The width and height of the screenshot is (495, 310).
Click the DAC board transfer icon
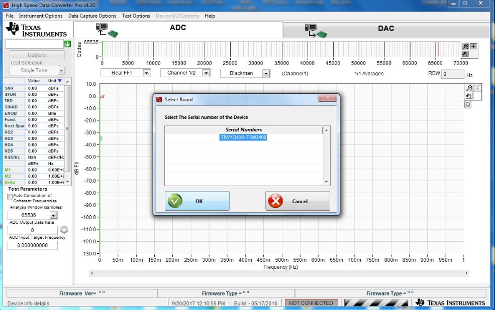click(316, 31)
